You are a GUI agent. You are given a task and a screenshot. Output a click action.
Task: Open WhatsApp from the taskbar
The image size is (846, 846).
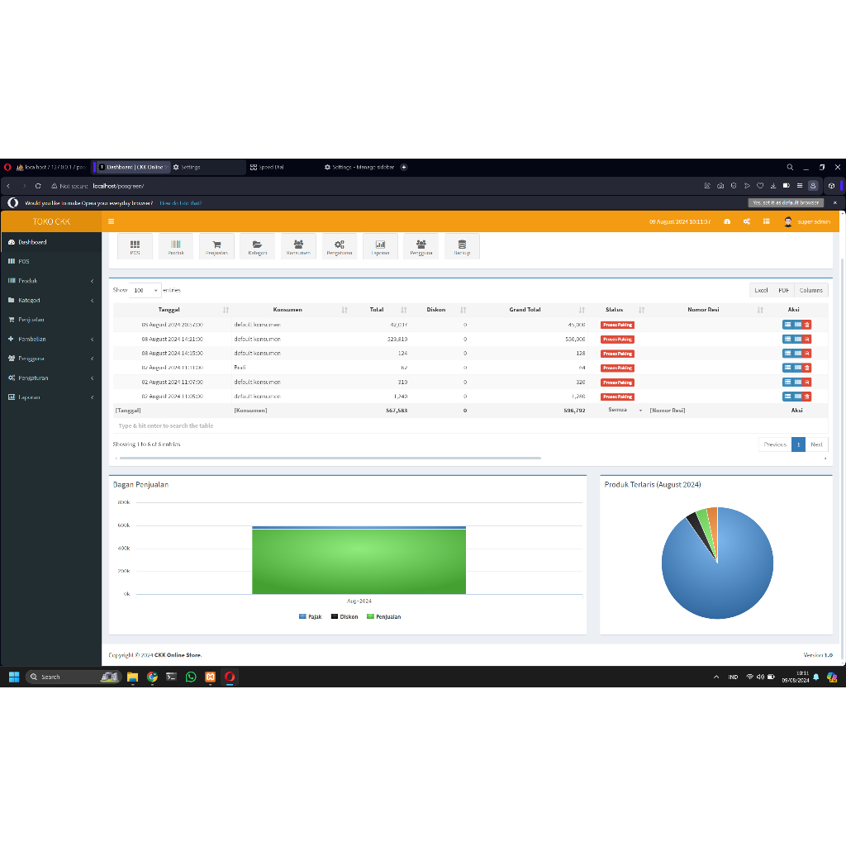coord(191,677)
